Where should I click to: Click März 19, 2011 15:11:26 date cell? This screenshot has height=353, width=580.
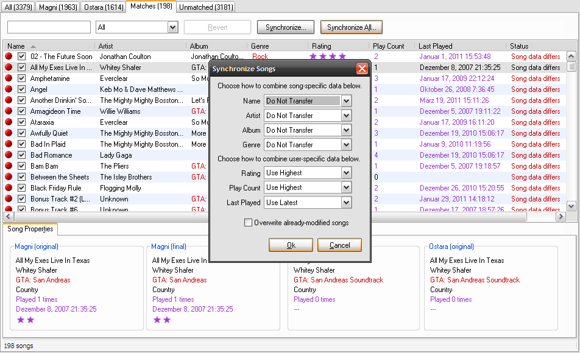[454, 100]
